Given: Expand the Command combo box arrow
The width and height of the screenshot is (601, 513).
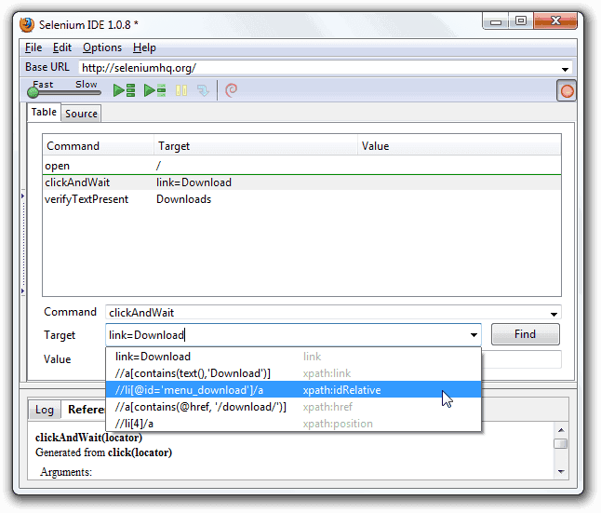Looking at the screenshot, I should (x=554, y=314).
